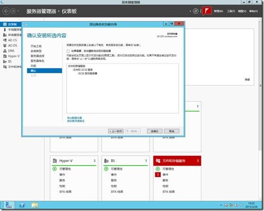Open the IIS tile header icon

pos(106,161)
